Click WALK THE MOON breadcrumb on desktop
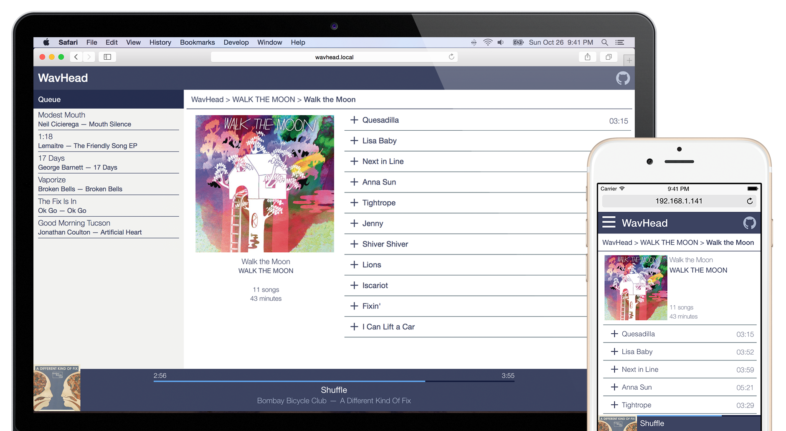The width and height of the screenshot is (786, 431). point(264,99)
